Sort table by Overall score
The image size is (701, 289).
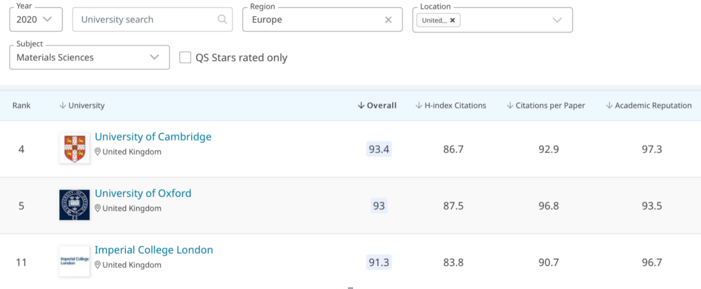pos(377,105)
